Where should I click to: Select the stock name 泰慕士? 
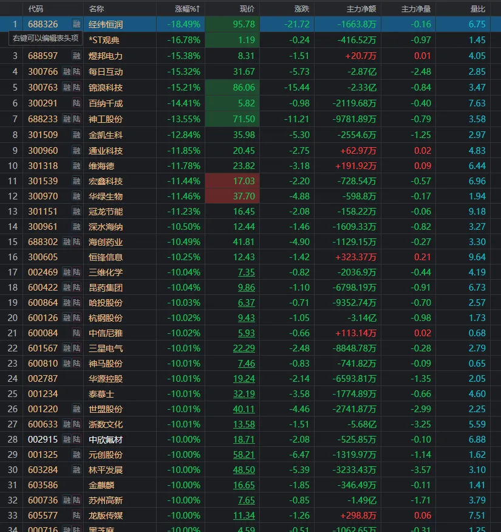point(101,394)
